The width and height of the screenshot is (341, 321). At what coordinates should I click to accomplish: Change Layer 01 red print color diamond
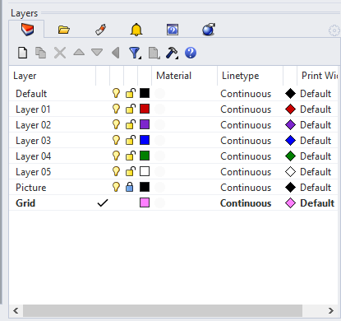click(290, 109)
